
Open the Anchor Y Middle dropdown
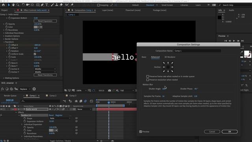(45, 72)
